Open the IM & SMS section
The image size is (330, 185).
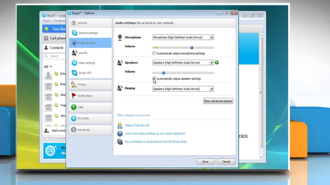coord(90,118)
